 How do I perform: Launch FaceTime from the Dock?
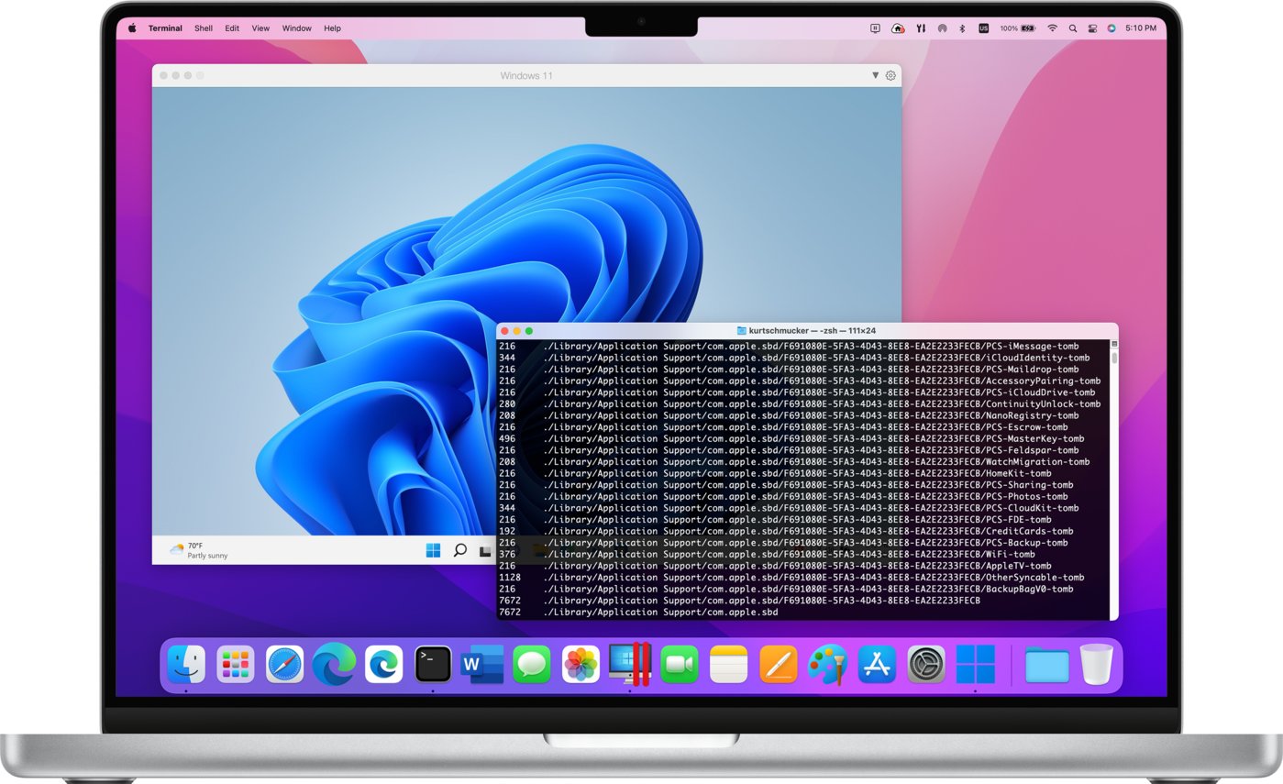pyautogui.click(x=680, y=664)
